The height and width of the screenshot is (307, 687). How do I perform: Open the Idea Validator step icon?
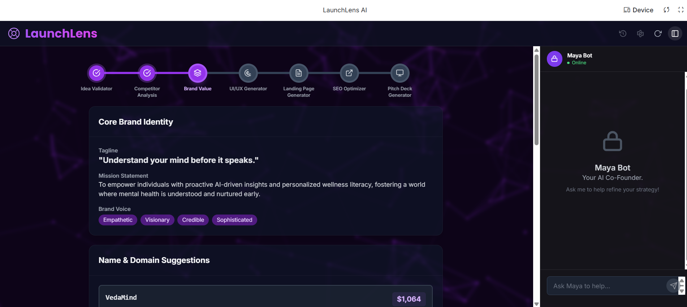click(x=96, y=73)
